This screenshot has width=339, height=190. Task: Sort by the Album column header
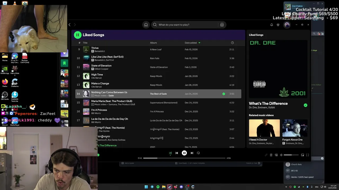click(153, 43)
